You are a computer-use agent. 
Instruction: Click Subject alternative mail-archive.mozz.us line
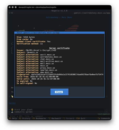[40, 61]
